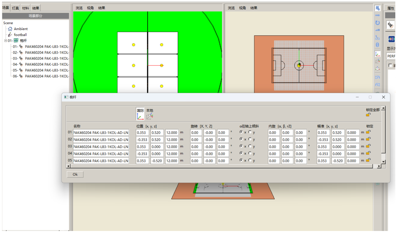Image resolution: width=397 pixels, height=233 pixels.
Task: Click the undo arrow icon in right toolbar
Action: [377, 77]
